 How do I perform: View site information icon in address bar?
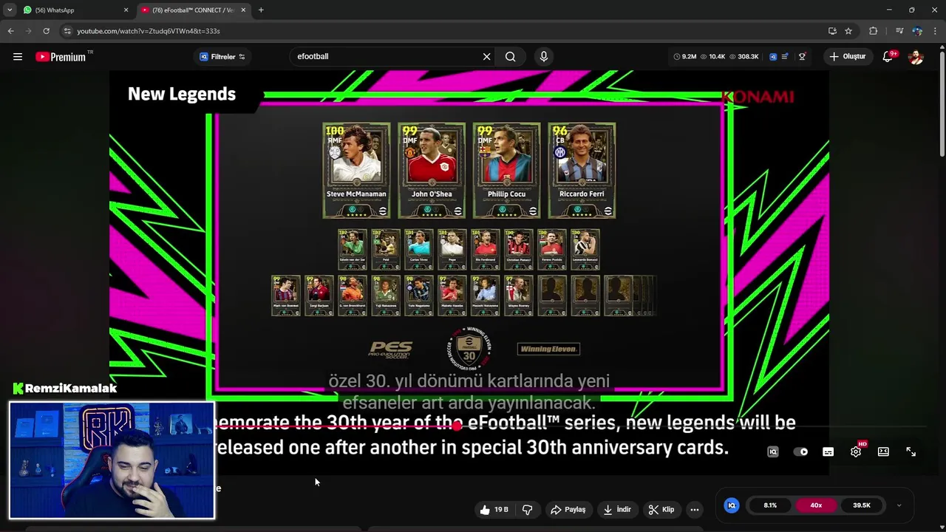tap(67, 31)
